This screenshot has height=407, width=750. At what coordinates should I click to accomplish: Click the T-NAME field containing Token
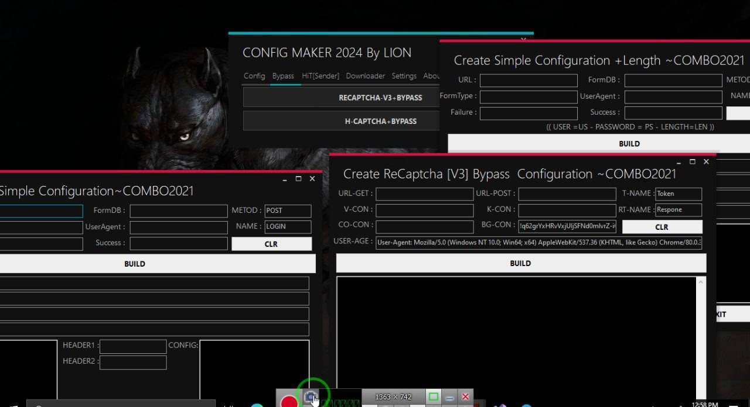click(x=678, y=194)
